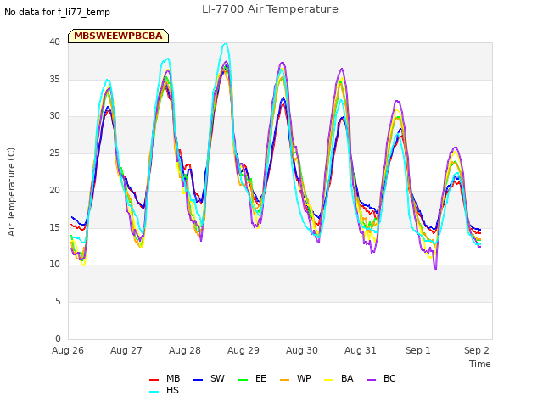The width and height of the screenshot is (543, 407).
Task: Toggle the BA series in the legend
Action: 339,379
